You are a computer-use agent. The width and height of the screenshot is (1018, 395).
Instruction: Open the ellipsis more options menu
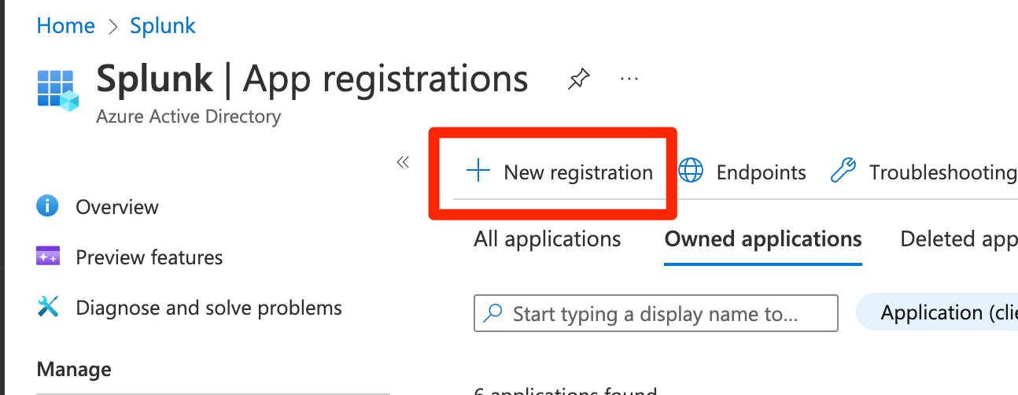click(629, 79)
